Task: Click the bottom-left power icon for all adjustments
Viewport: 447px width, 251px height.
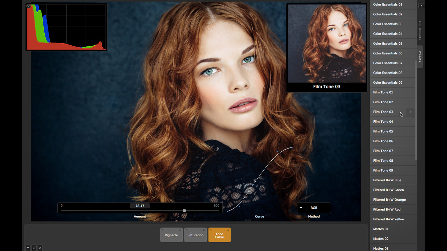Action: 34,248
